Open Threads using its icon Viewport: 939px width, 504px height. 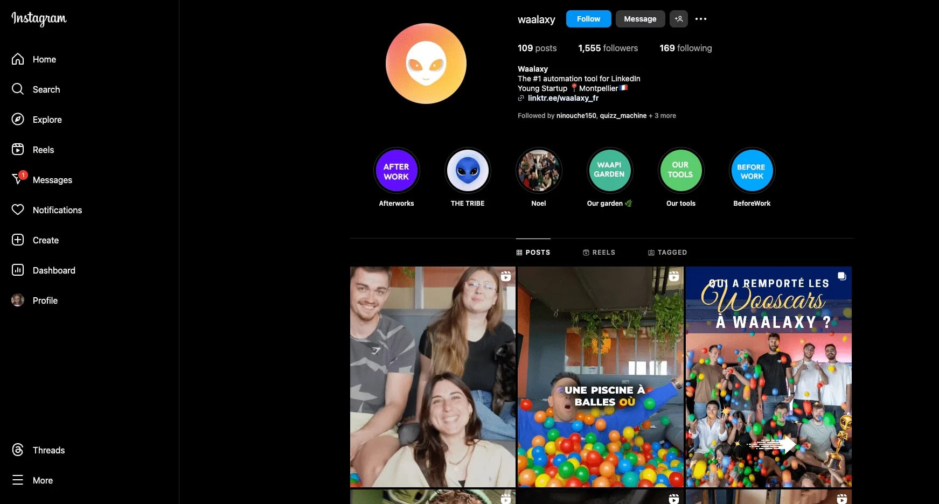click(x=18, y=450)
